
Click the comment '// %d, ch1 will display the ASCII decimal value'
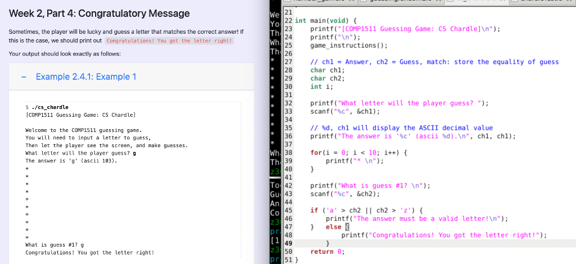(402, 128)
